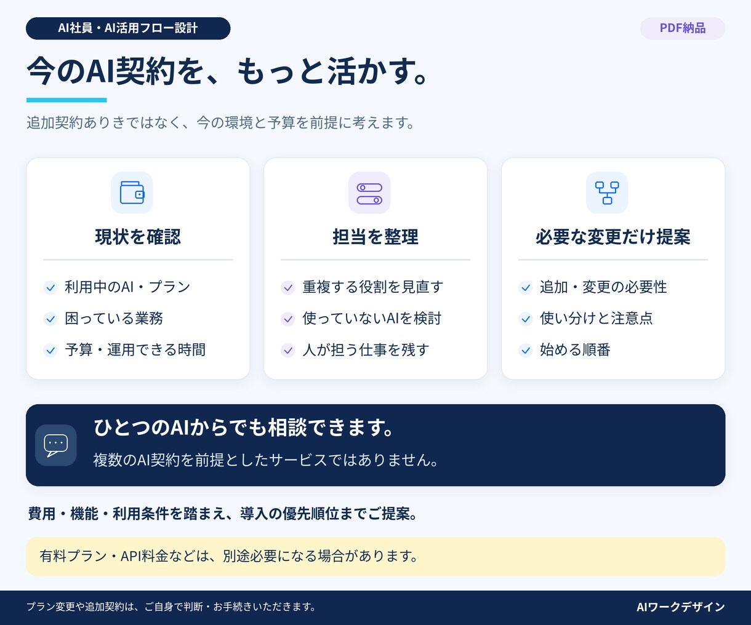Image resolution: width=751 pixels, height=625 pixels.
Task: Click the toggle switches icon above 担当を整理
Action: (x=369, y=193)
